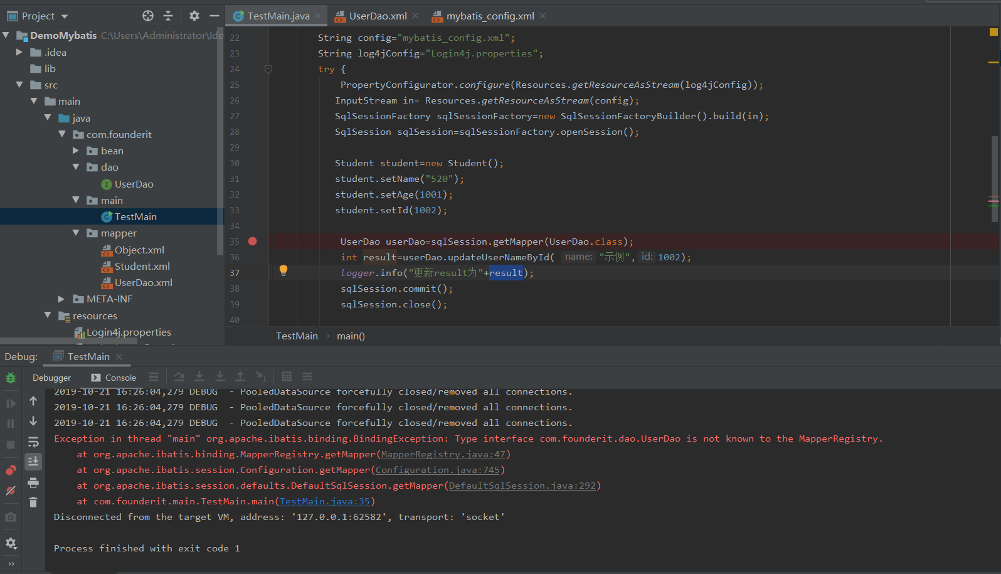
Task: Switch to the Debugger tab
Action: click(51, 378)
